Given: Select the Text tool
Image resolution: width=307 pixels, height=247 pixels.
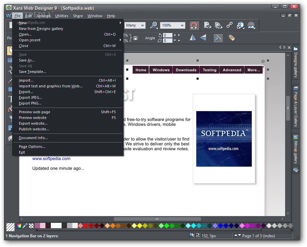Looking at the screenshot, I should [10, 99].
